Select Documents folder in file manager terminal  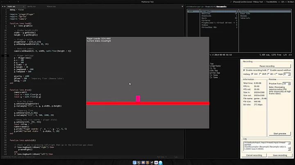(x=219, y=11)
